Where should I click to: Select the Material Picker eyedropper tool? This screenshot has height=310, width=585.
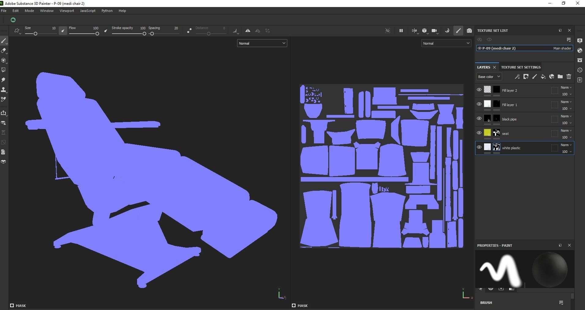coord(4,99)
